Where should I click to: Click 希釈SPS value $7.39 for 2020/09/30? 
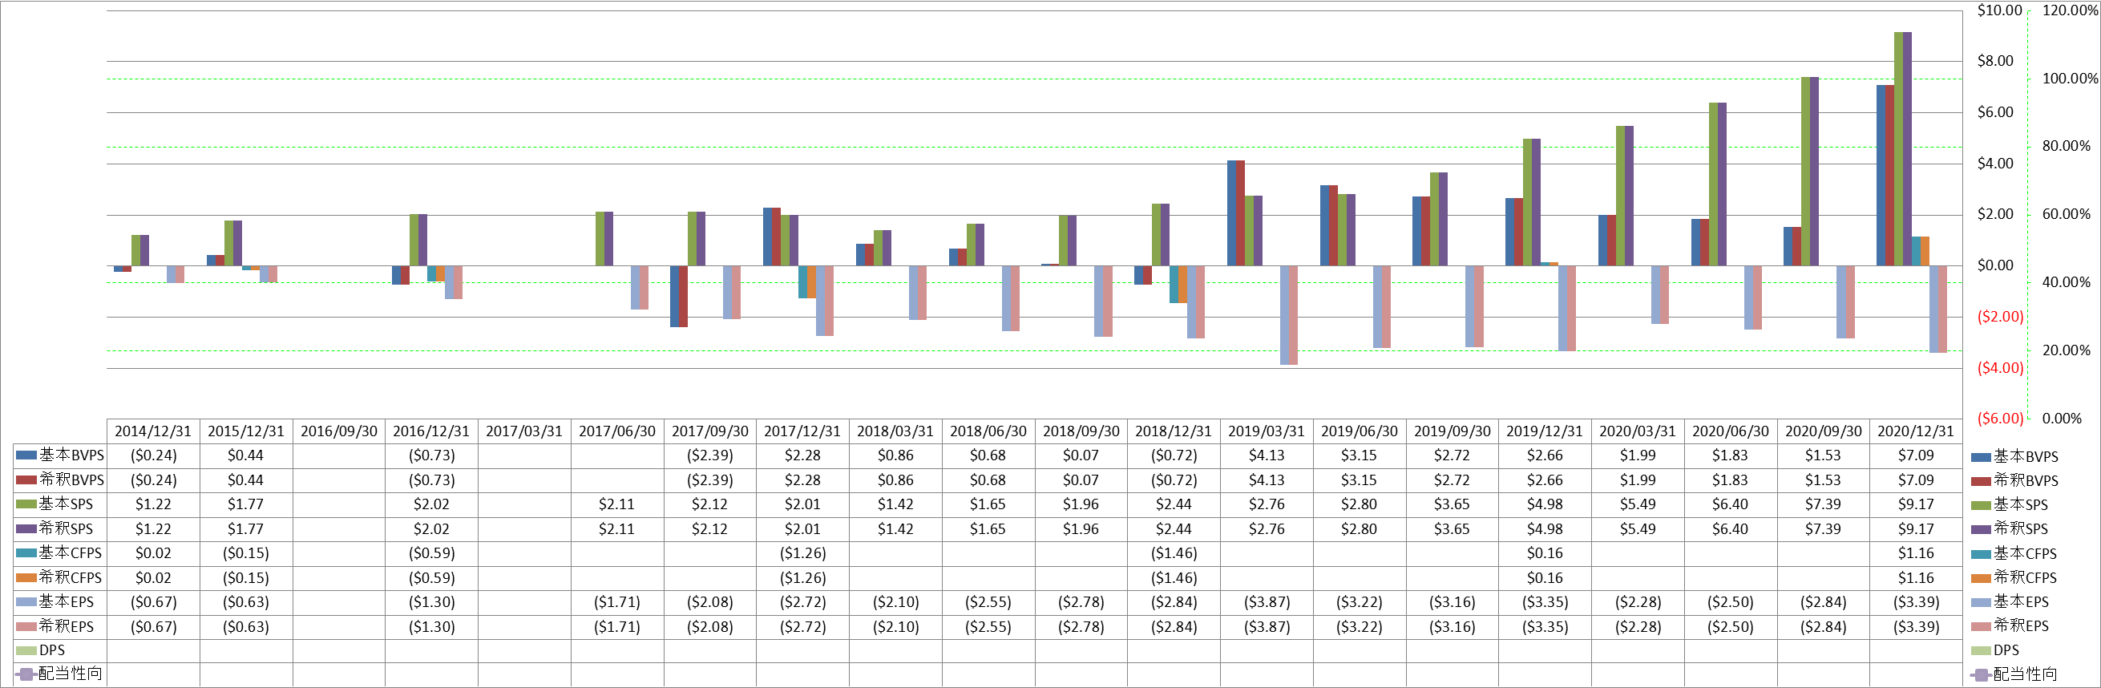1823,529
